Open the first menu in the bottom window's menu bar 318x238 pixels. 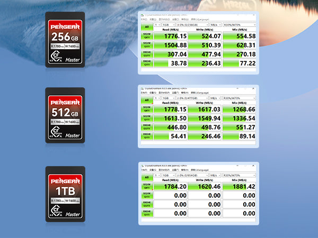143,170
